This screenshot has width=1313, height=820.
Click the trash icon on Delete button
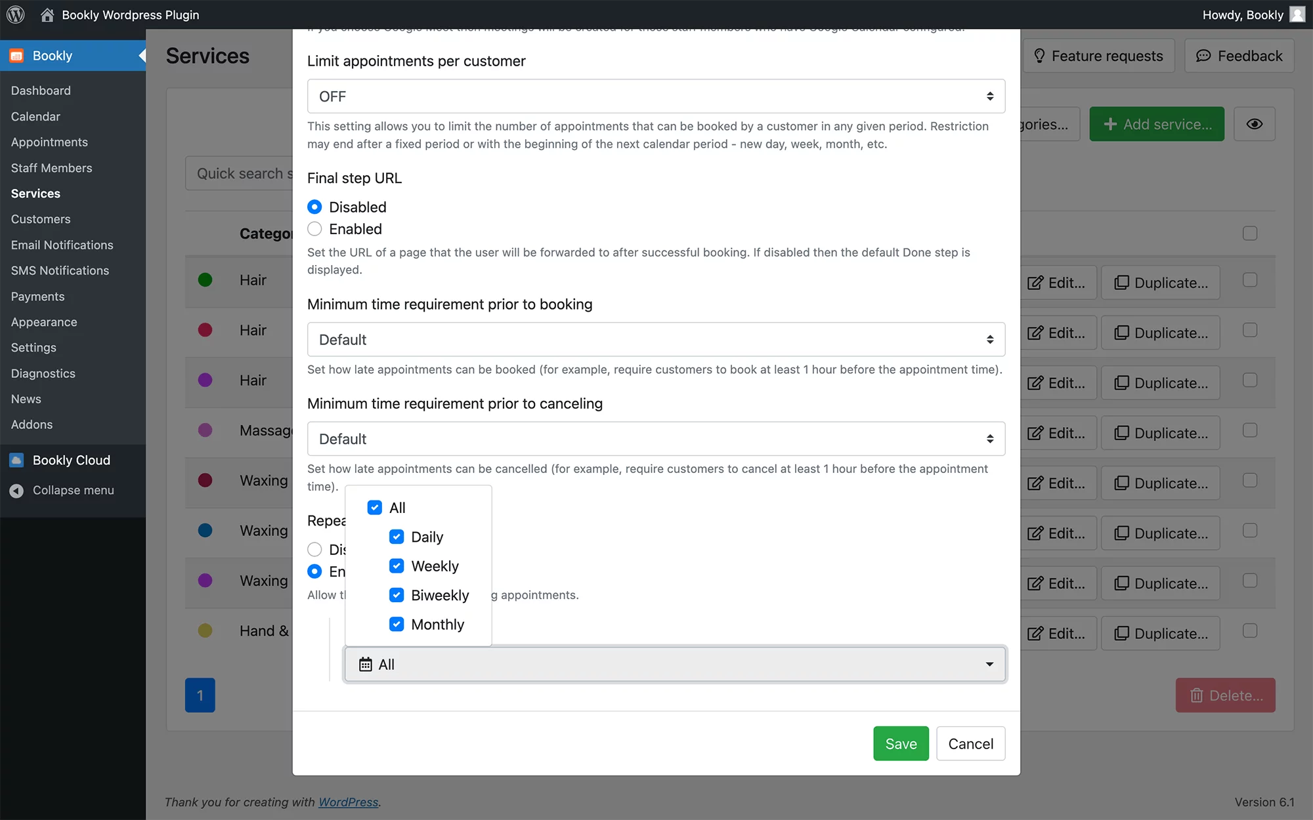pos(1197,695)
